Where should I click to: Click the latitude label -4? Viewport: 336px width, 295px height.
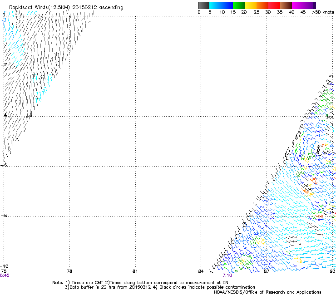[x=4, y=115]
